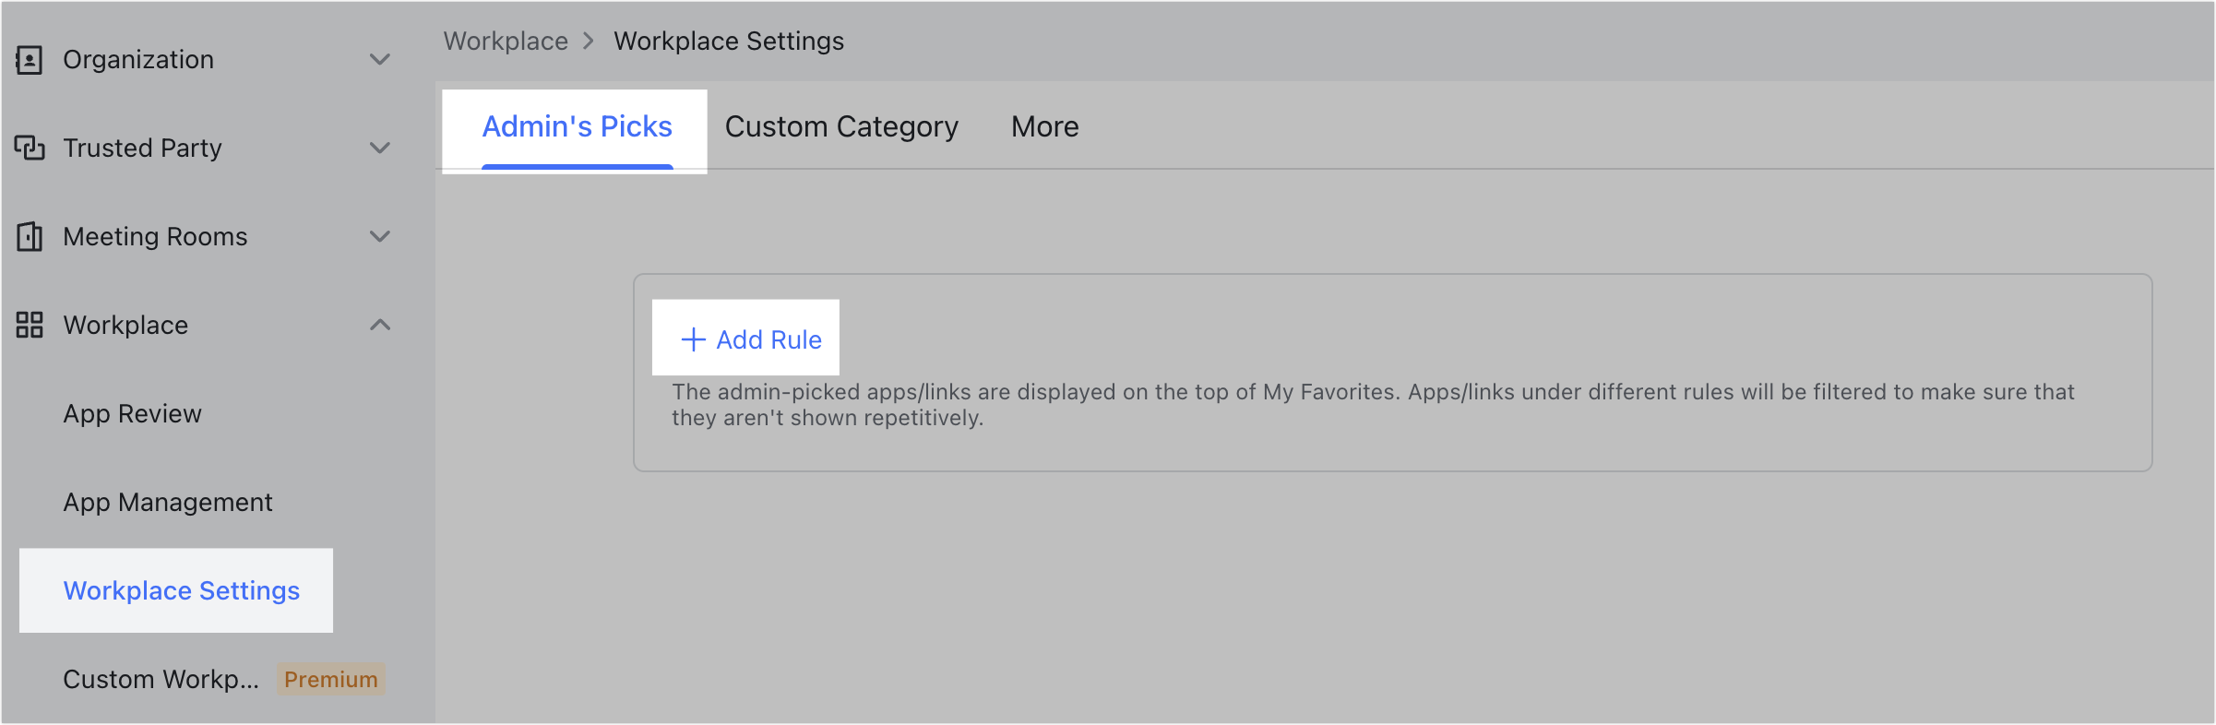Expand the Trusted Party section chevron
The width and height of the screenshot is (2216, 725).
(380, 148)
